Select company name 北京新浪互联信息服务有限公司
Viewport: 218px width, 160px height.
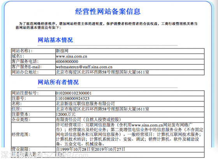point(85,104)
